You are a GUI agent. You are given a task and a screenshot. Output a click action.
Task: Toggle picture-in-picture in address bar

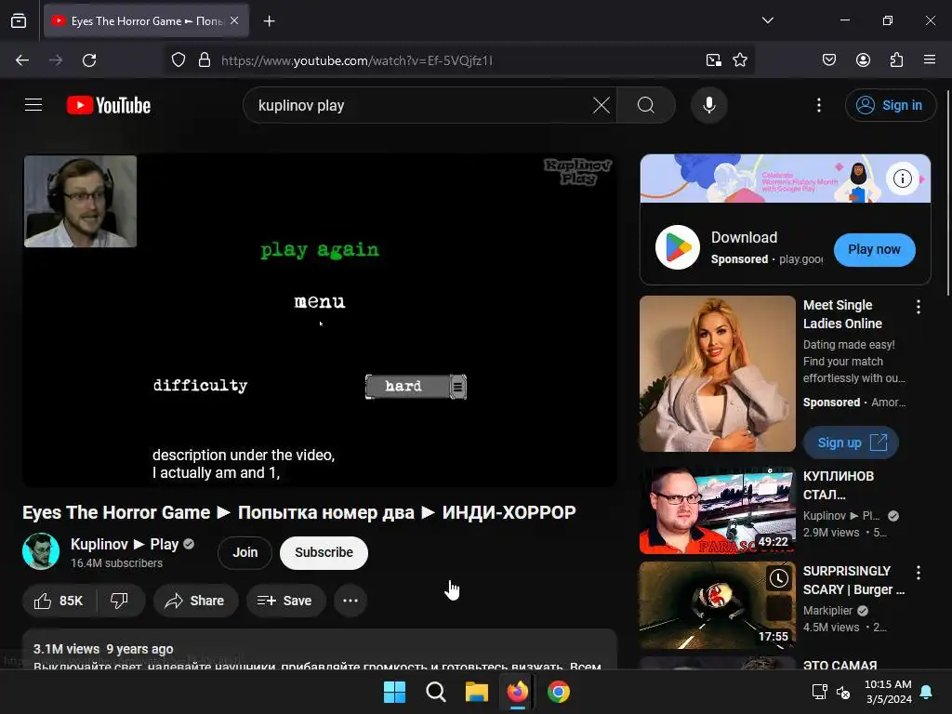coord(713,60)
